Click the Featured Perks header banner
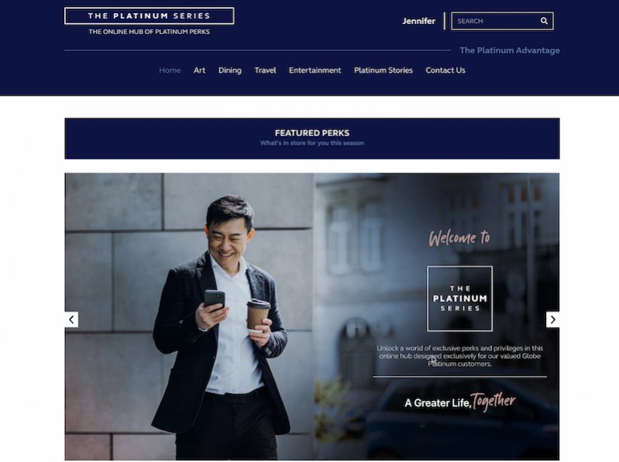The image size is (619, 462). point(312,139)
